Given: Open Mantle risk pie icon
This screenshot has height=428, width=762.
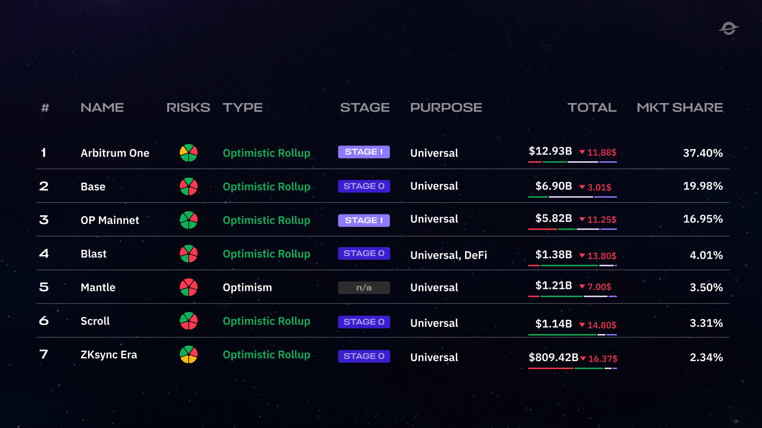Looking at the screenshot, I should tap(189, 288).
